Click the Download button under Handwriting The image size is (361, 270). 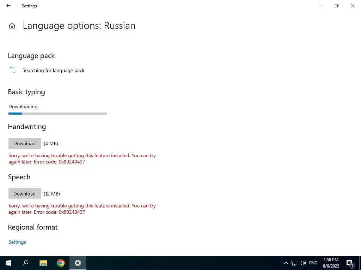tap(25, 143)
